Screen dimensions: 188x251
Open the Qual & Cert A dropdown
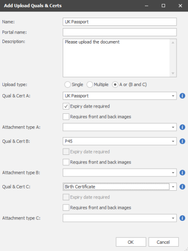173,96
